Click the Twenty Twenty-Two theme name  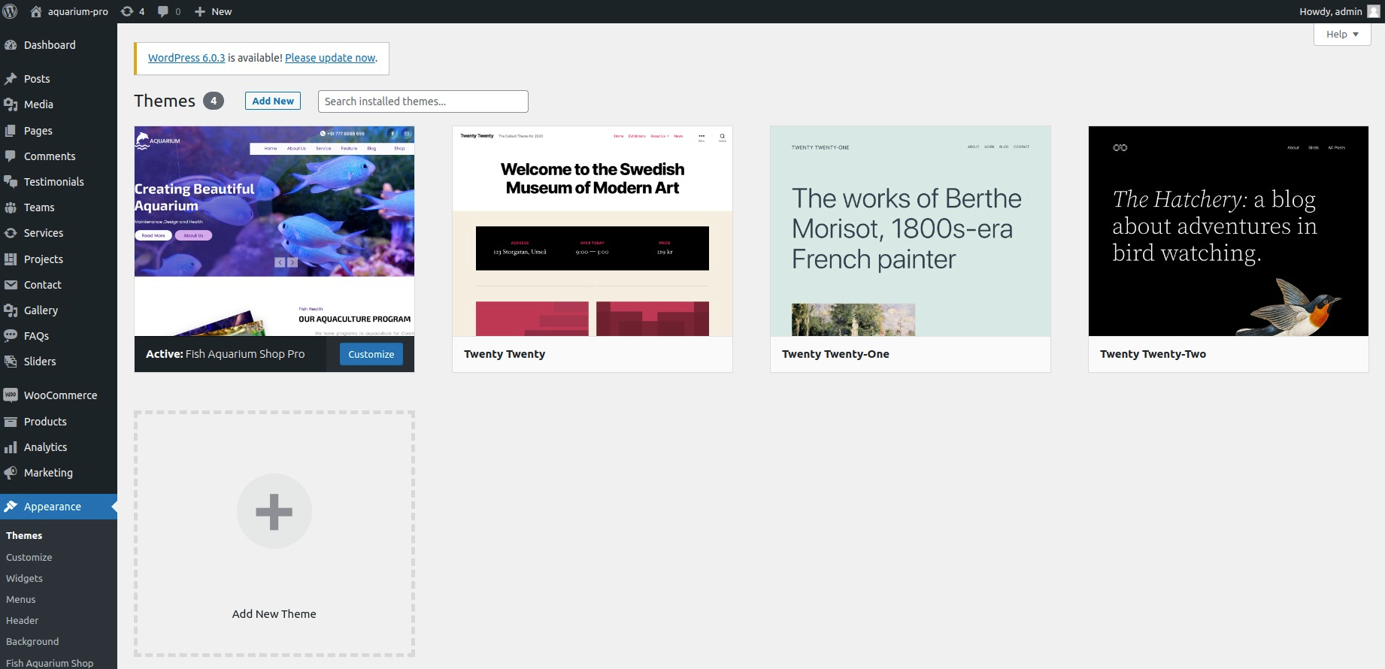point(1153,354)
